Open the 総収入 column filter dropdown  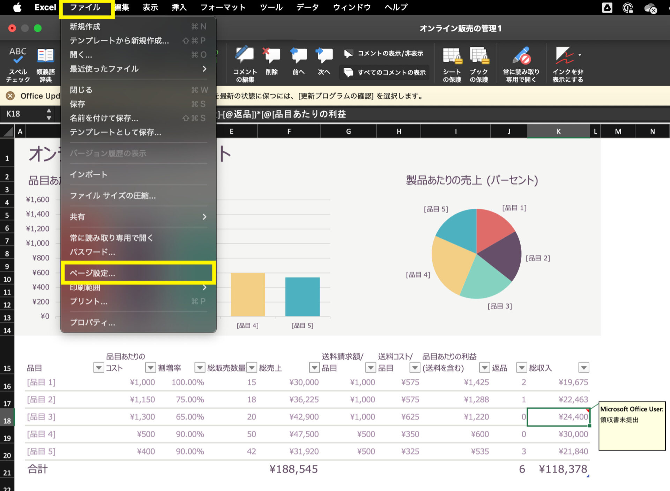pyautogui.click(x=583, y=367)
